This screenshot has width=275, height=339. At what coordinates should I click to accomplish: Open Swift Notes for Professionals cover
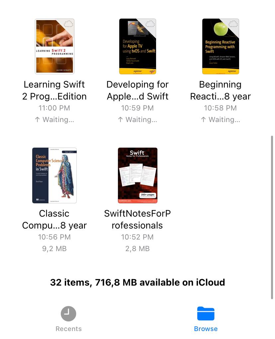137,175
